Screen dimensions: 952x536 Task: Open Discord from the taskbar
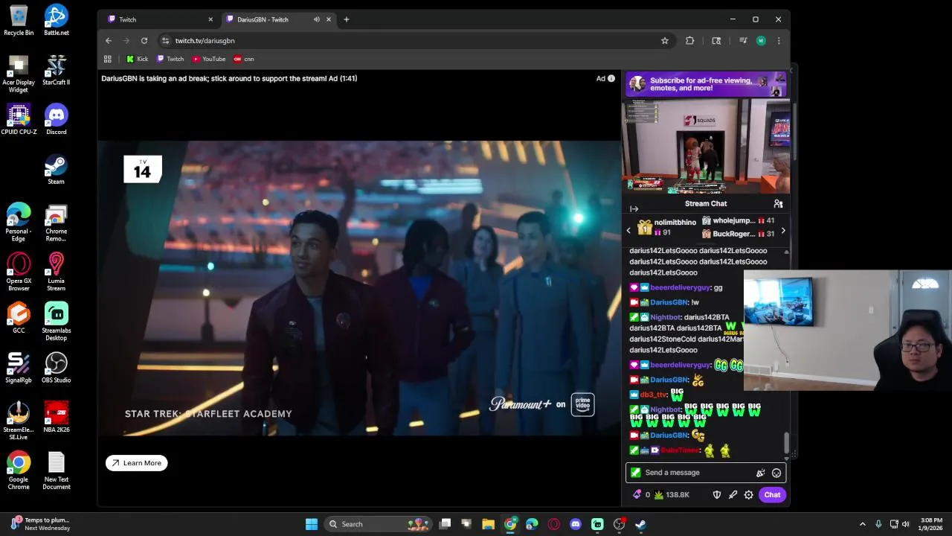576,524
